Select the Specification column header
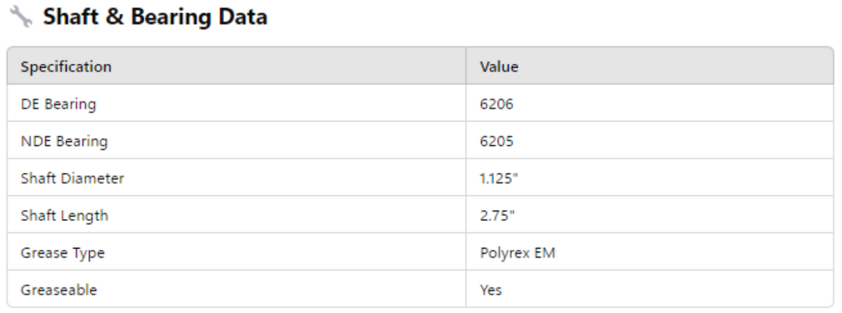Image resolution: width=842 pixels, height=313 pixels. tap(66, 67)
